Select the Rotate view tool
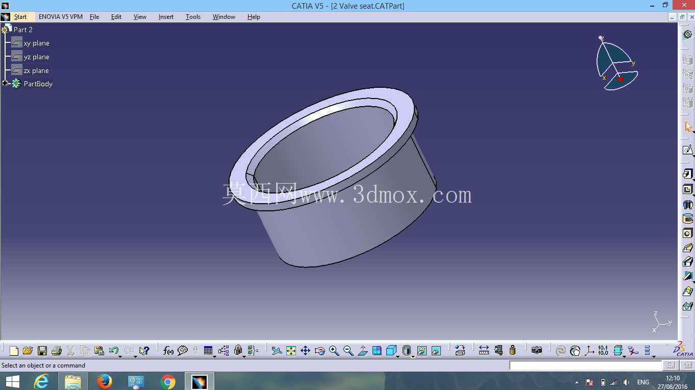 320,351
